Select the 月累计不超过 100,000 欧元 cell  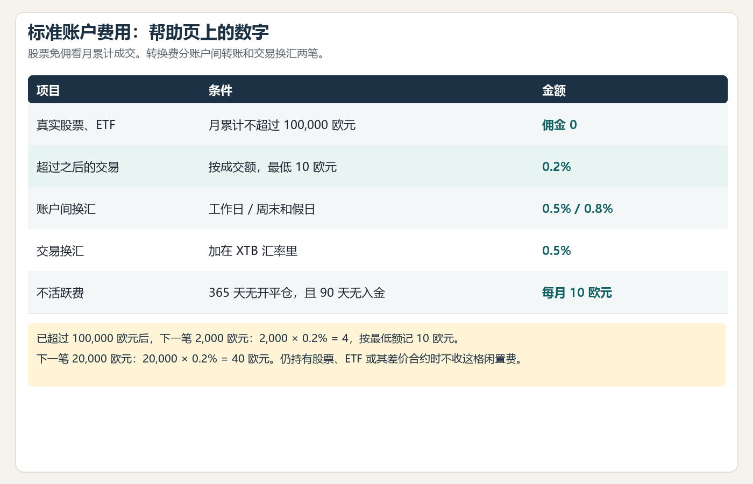click(x=282, y=125)
